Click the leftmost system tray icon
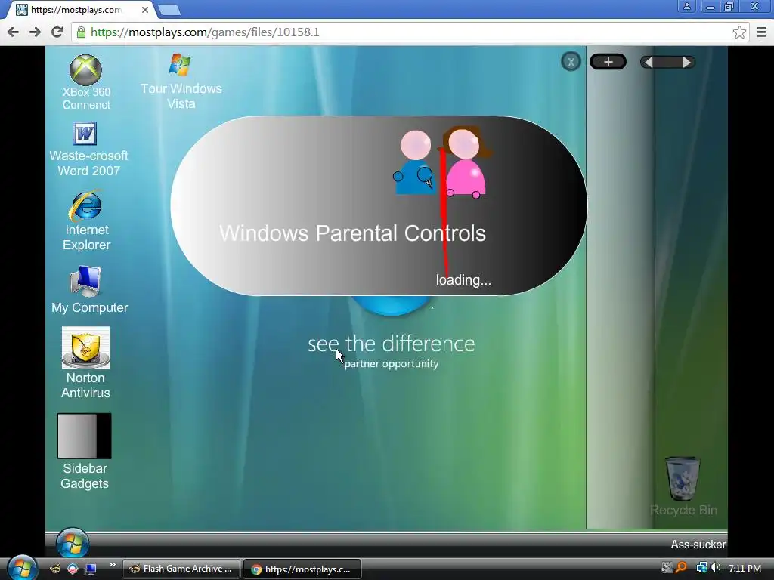The width and height of the screenshot is (774, 580). pyautogui.click(x=667, y=568)
